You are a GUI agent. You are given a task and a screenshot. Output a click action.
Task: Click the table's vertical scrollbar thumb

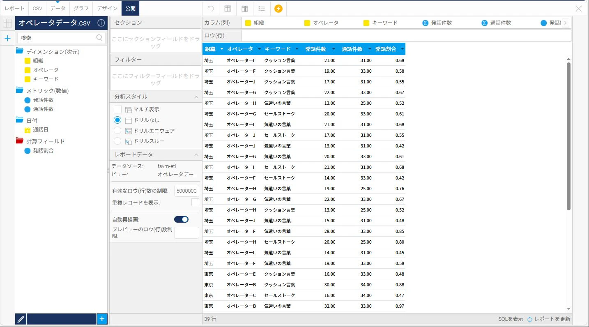click(x=568, y=136)
